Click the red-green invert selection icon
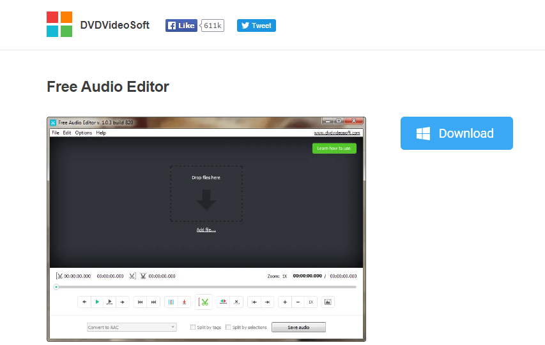The image size is (545, 345). click(x=223, y=302)
